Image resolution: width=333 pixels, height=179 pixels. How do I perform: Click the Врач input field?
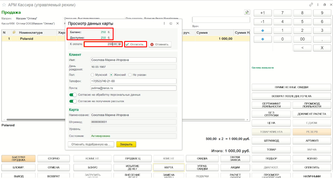[x=221, y=20]
